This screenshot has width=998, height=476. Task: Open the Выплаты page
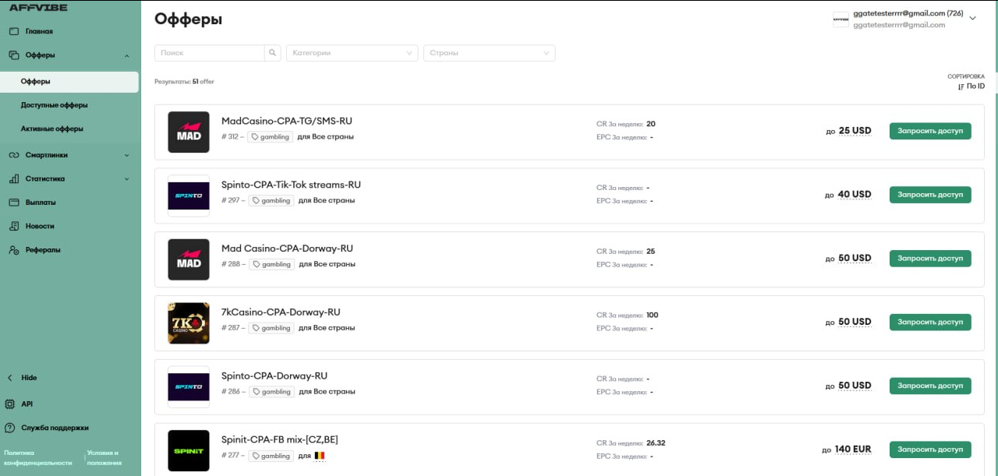click(x=41, y=203)
